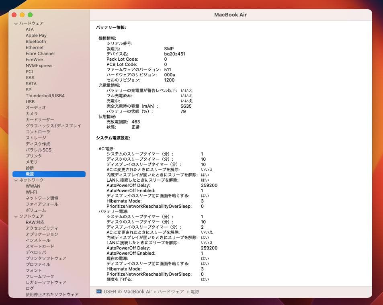Click the laptop icon in the path bar

99,292
